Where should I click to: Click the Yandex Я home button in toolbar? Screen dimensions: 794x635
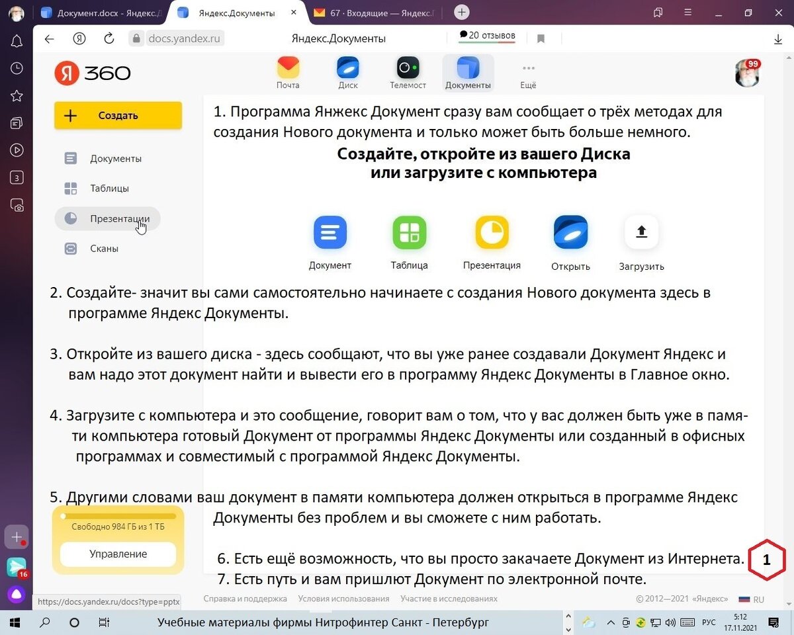pyautogui.click(x=79, y=39)
